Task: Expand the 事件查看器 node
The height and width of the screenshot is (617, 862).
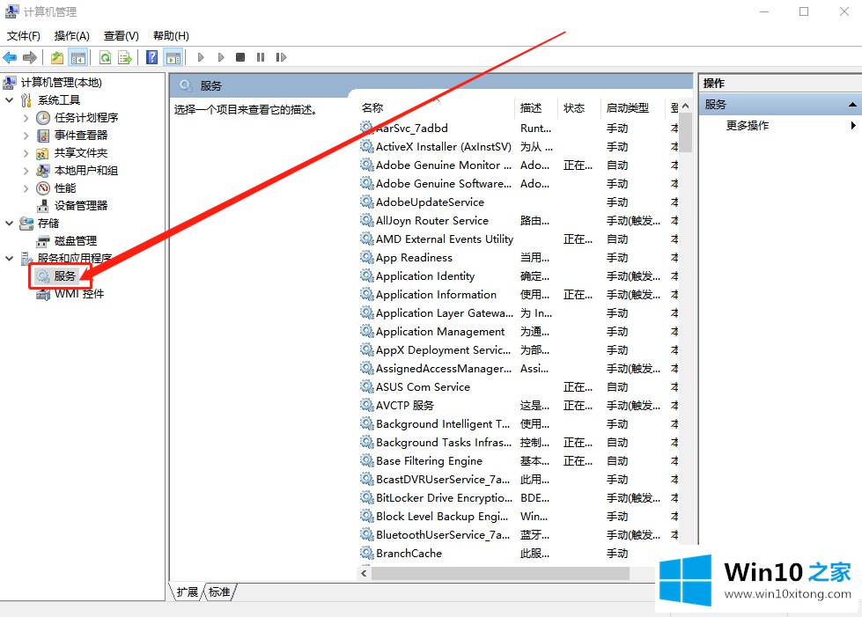Action: [26, 136]
